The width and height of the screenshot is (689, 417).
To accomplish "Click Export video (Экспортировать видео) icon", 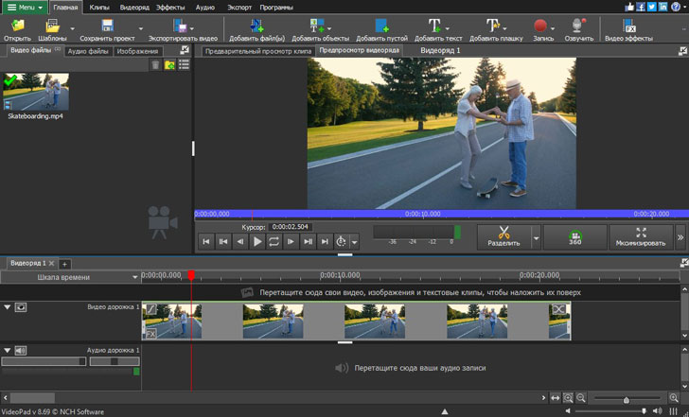I will pyautogui.click(x=182, y=26).
